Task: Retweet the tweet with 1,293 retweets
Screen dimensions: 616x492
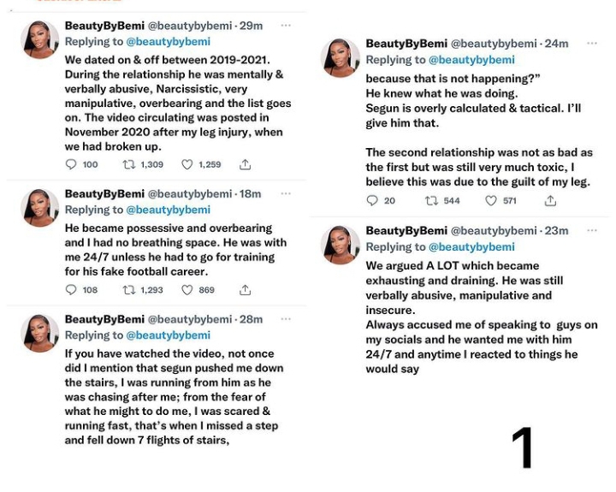Action: tap(130, 290)
